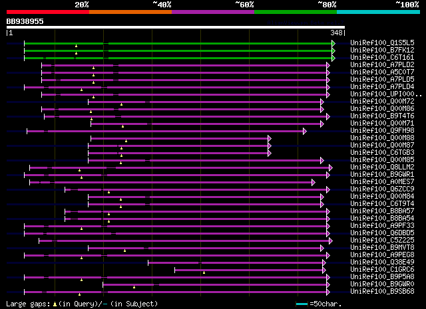Click the green arrowhead of UniRef100_Q1S5L5 alignment
The image size is (426, 309).
333,43
